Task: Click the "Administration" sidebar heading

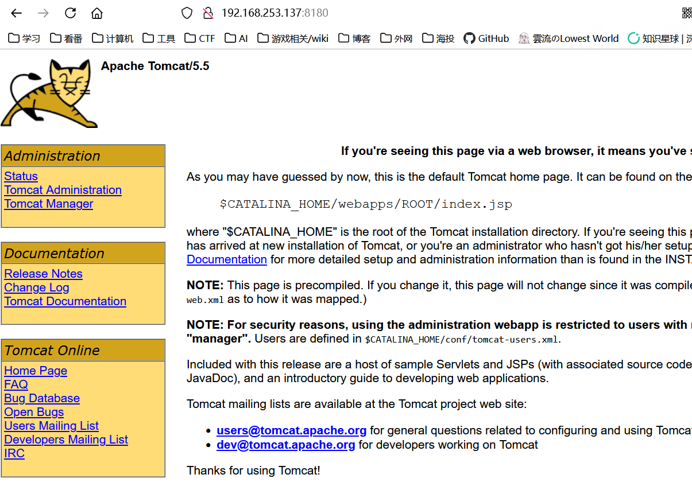Action: point(52,156)
